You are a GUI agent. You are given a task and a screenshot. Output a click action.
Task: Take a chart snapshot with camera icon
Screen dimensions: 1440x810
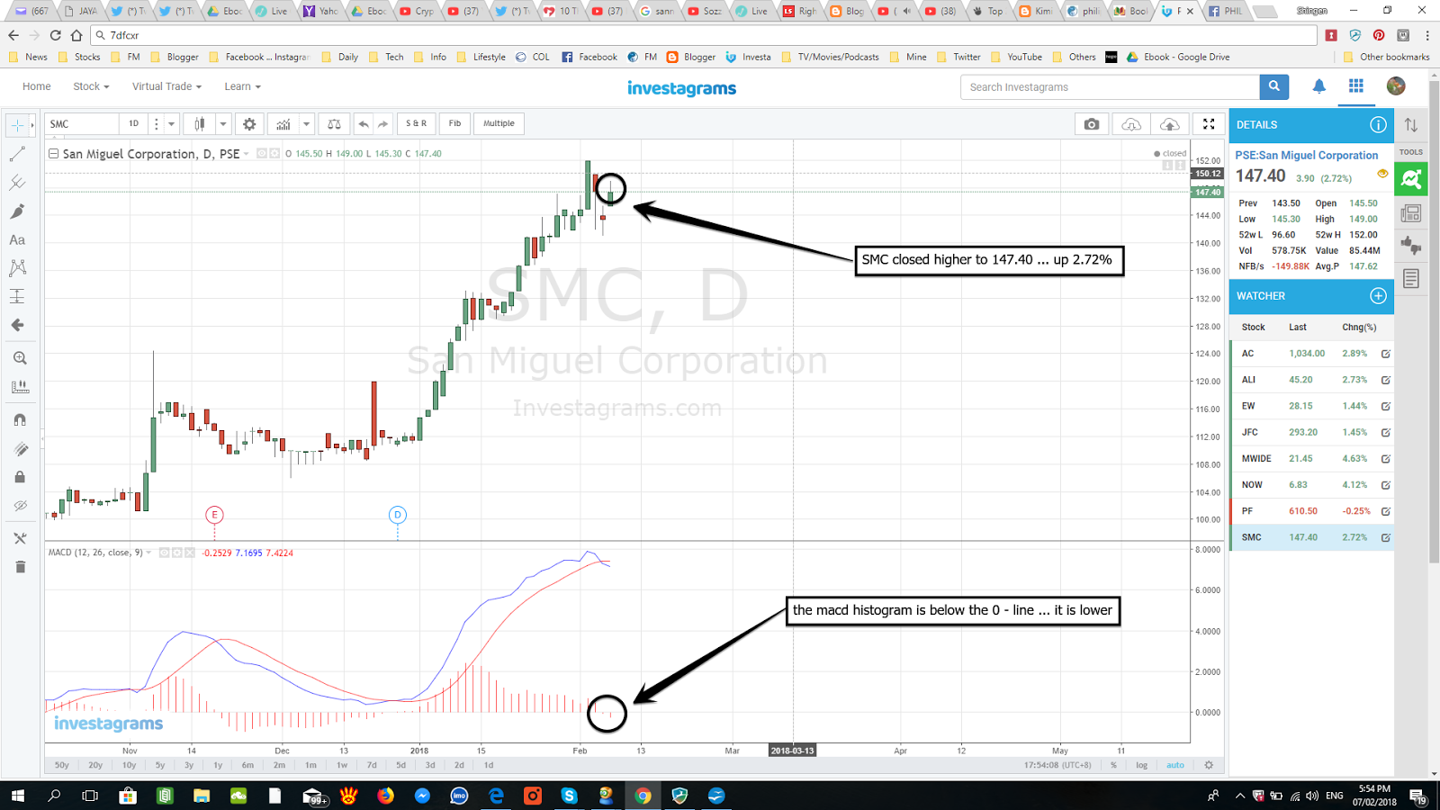1092,124
